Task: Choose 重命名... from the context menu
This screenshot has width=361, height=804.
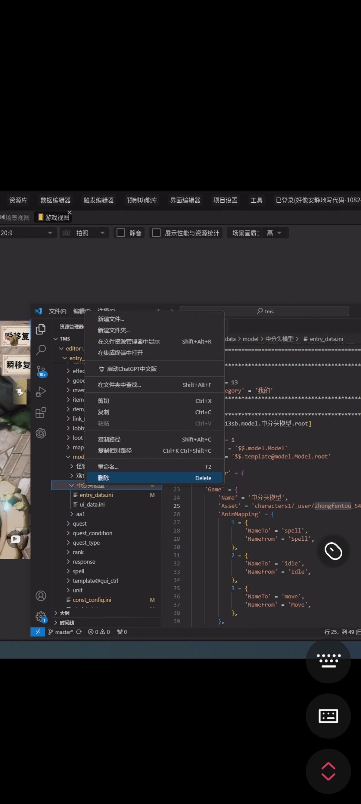Action: pyautogui.click(x=108, y=467)
